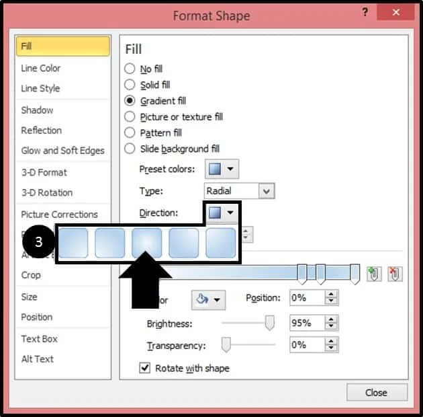Click the help question mark icon
423x417 pixels.
point(365,12)
